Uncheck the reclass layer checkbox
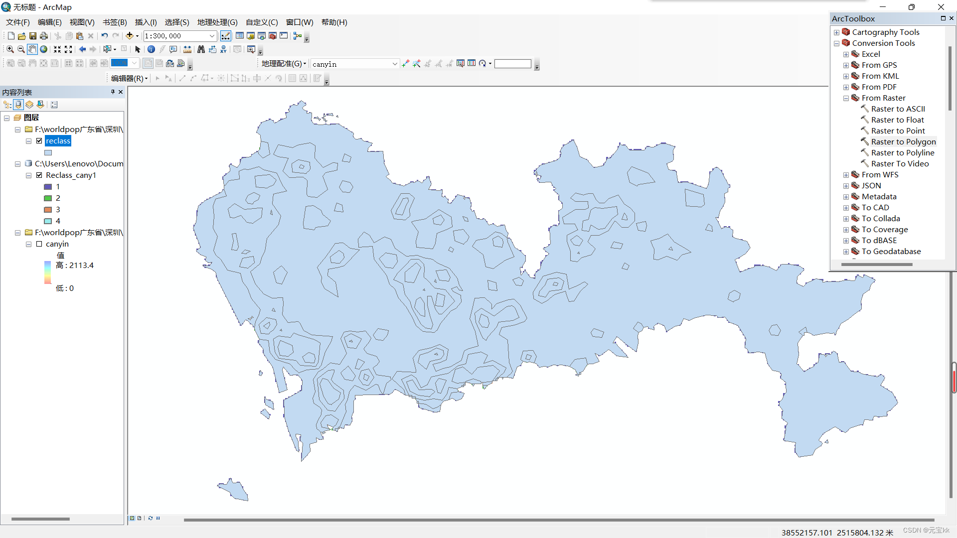The image size is (957, 538). [x=39, y=141]
